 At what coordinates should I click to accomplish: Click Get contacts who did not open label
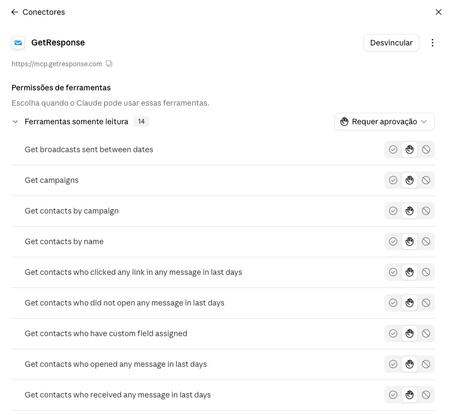pos(124,303)
